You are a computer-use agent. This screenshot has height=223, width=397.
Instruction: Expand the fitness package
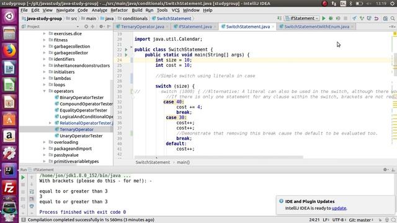(x=44, y=40)
